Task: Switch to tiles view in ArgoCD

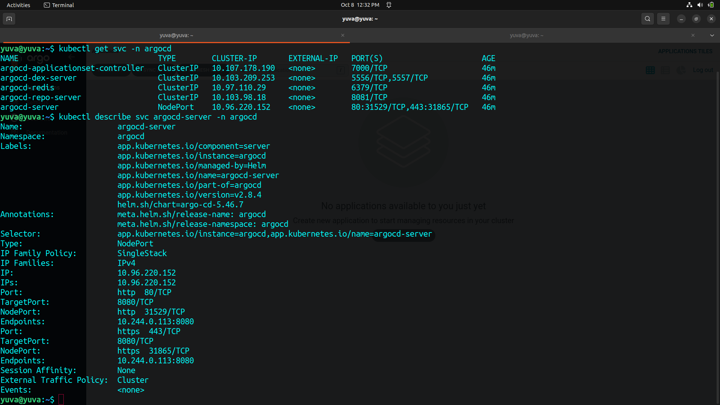Action: coord(651,70)
